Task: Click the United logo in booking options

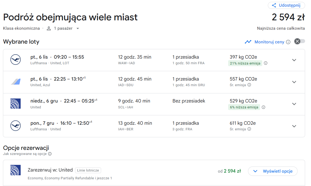Action: 16,170
